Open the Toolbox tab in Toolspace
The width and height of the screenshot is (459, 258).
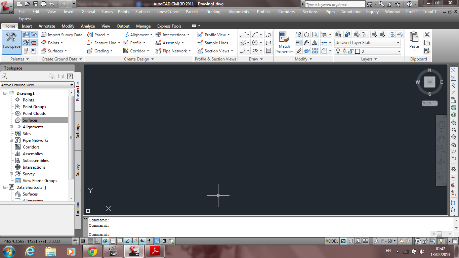click(78, 209)
